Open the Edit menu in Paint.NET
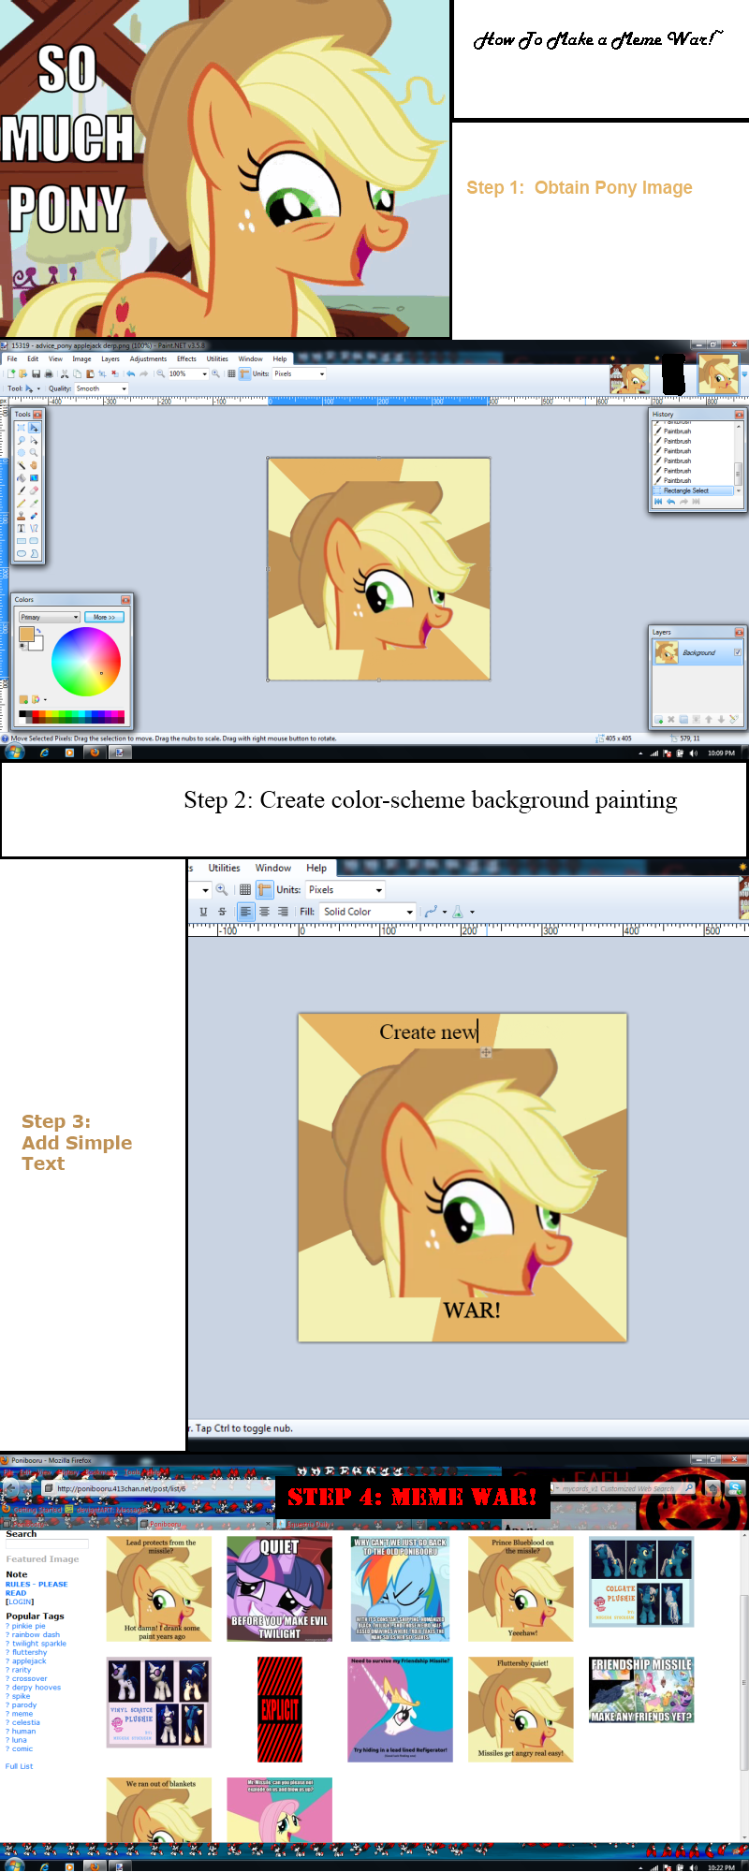Screen dimensions: 749x1872 click(x=33, y=358)
